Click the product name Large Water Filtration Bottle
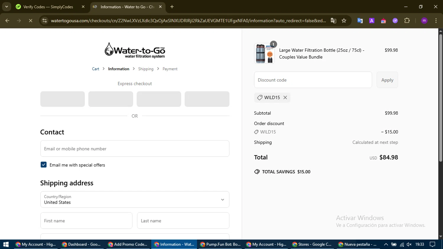 pyautogui.click(x=322, y=53)
